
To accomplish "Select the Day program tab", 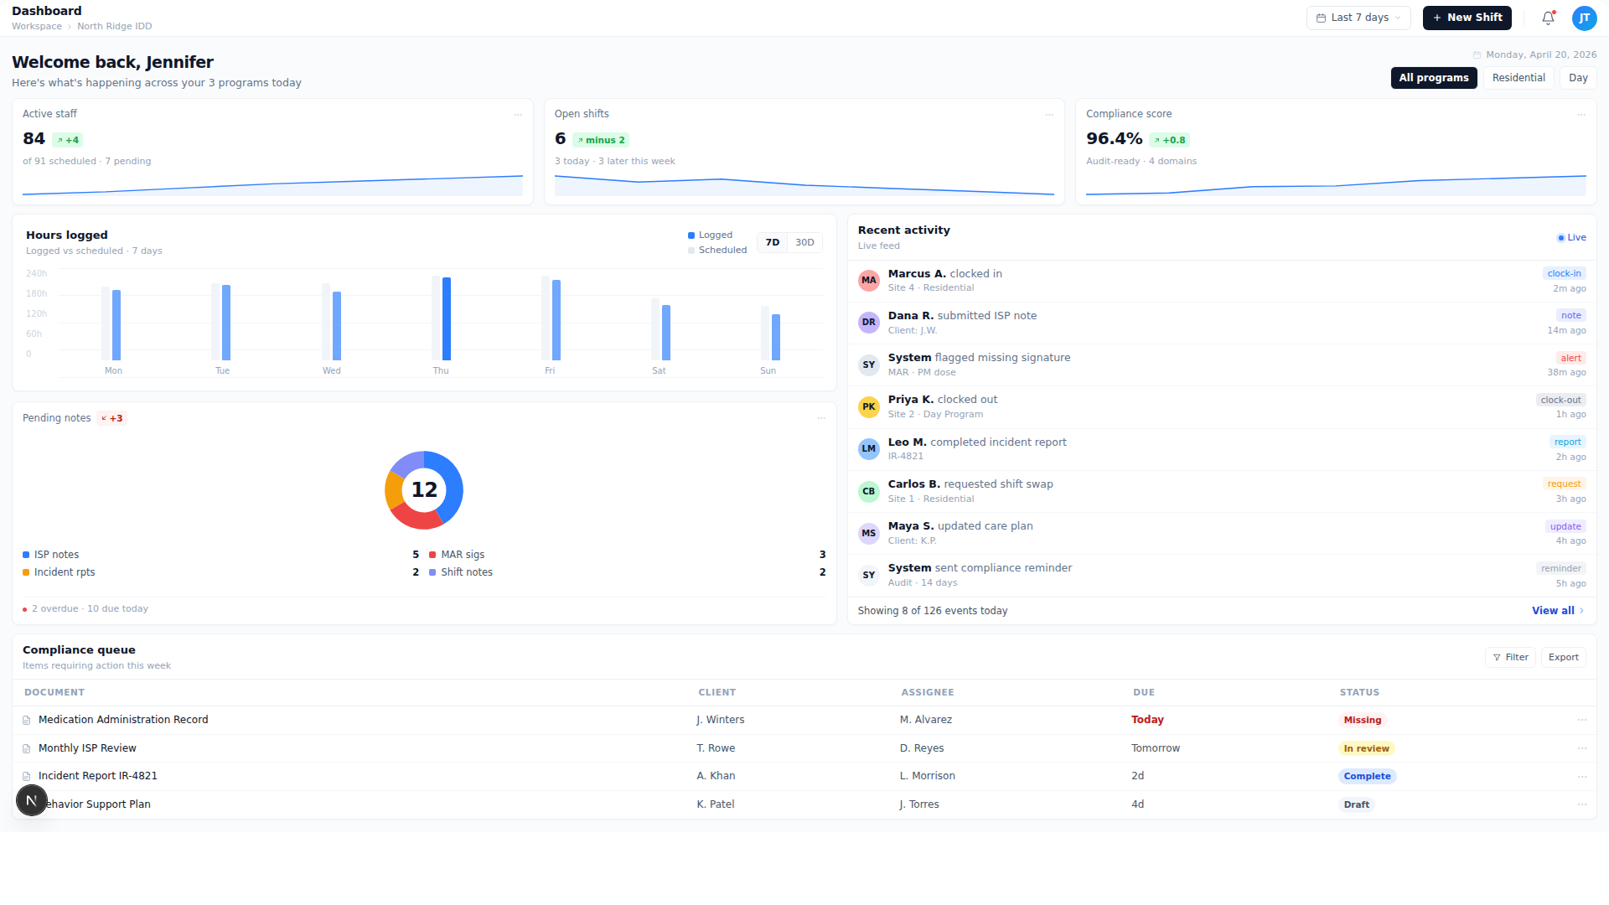I will (1578, 78).
